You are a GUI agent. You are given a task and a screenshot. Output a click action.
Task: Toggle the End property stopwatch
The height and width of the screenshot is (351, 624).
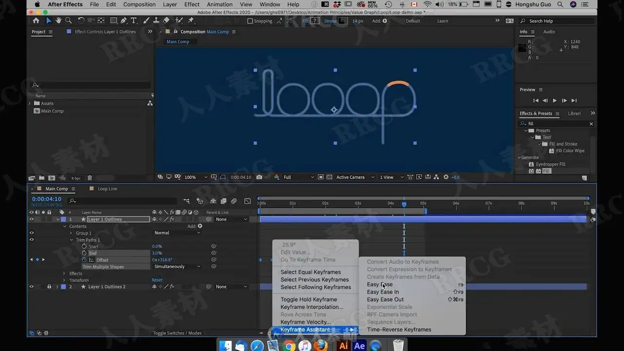pos(84,253)
